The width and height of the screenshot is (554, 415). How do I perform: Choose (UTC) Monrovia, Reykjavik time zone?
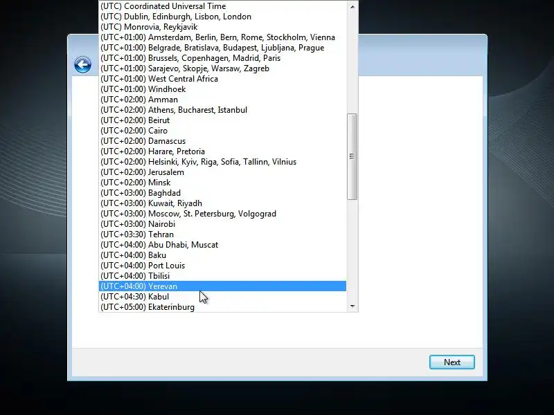222,27
